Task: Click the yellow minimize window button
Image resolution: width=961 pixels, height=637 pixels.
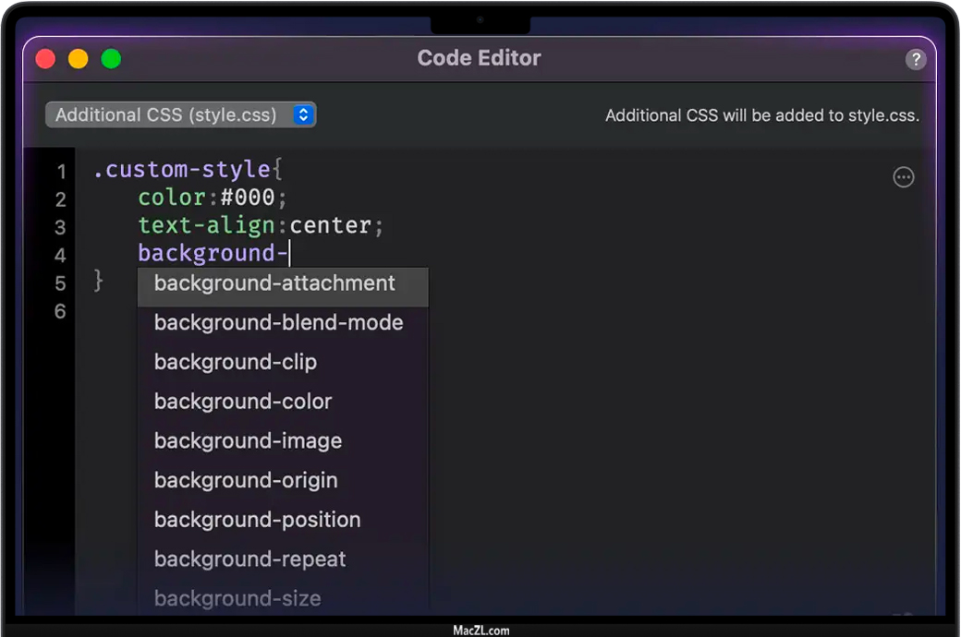Action: [x=79, y=59]
